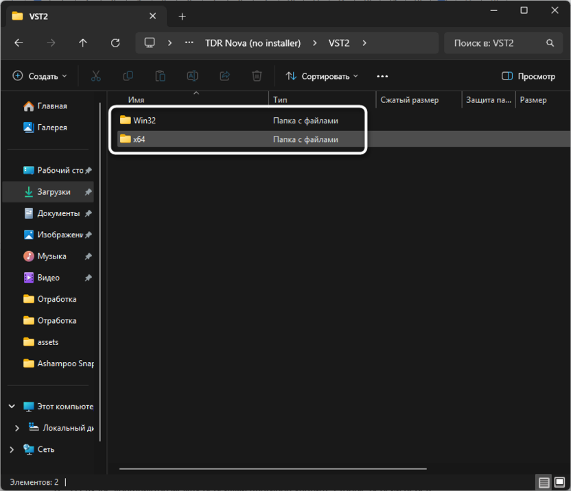Click the Copy icon in toolbar
The width and height of the screenshot is (571, 491).
click(128, 76)
